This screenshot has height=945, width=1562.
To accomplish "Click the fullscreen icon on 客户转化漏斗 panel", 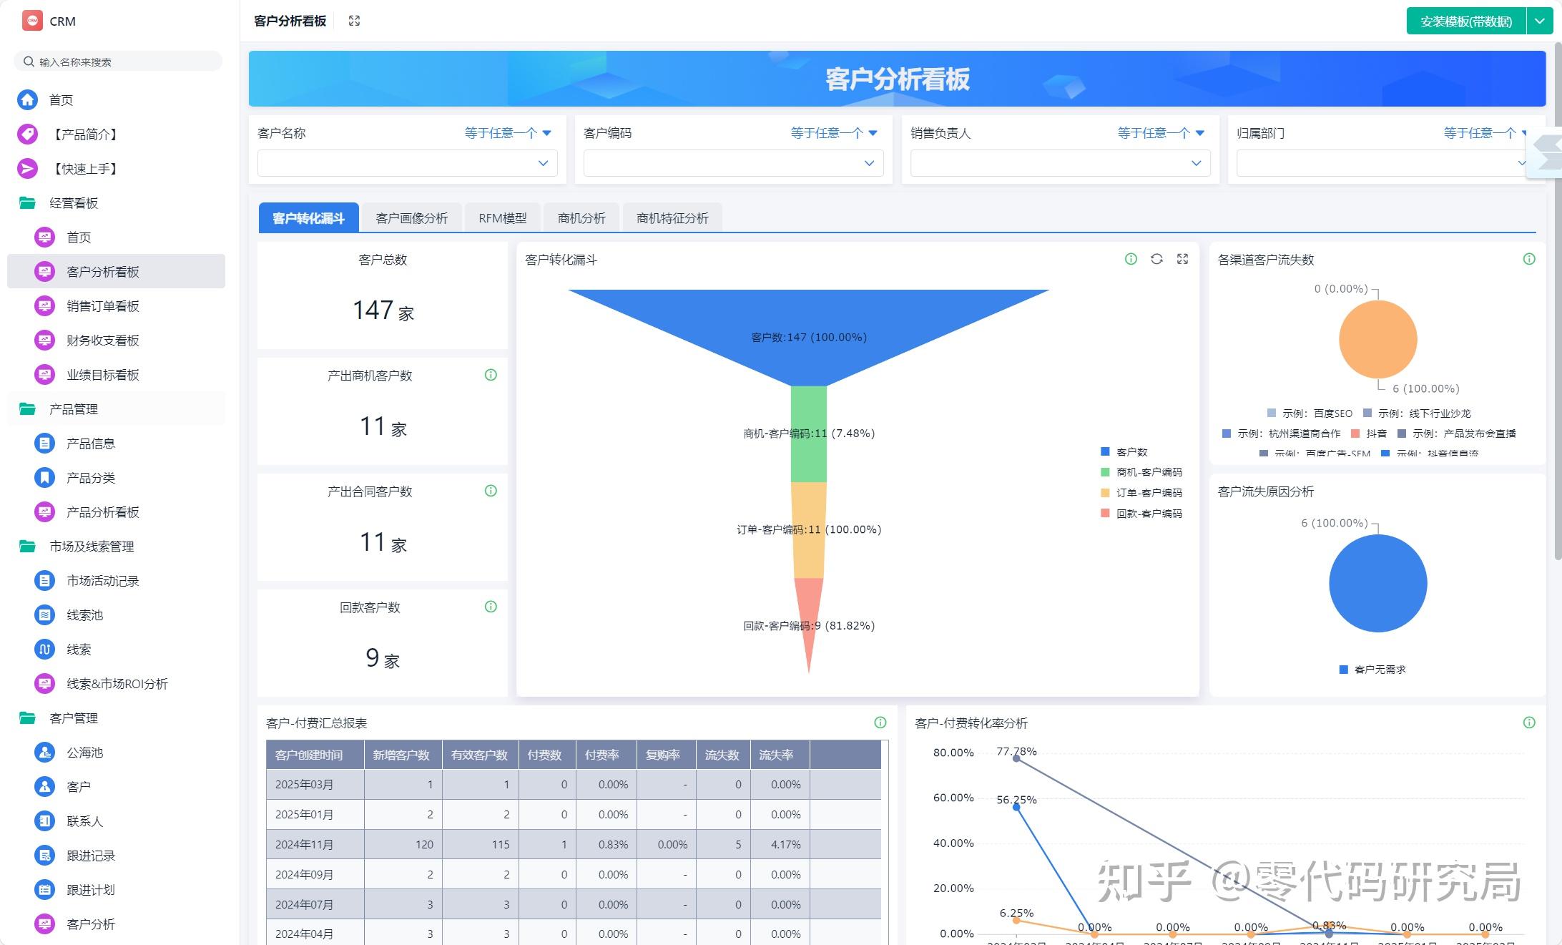I will click(x=1183, y=259).
